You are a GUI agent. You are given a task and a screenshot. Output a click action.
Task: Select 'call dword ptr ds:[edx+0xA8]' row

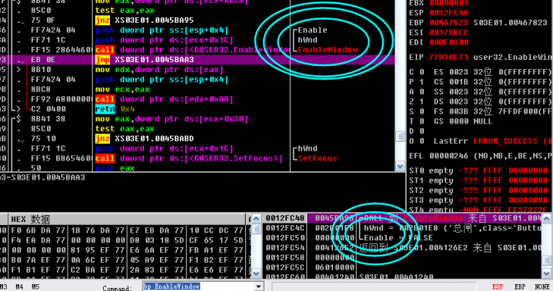165,99
